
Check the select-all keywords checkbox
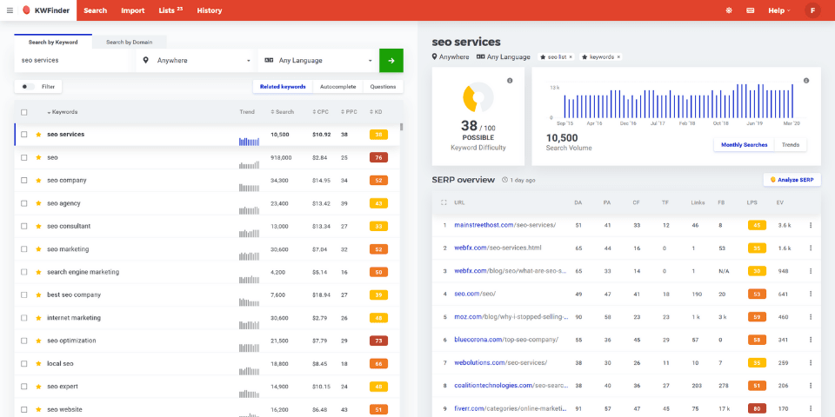click(24, 112)
